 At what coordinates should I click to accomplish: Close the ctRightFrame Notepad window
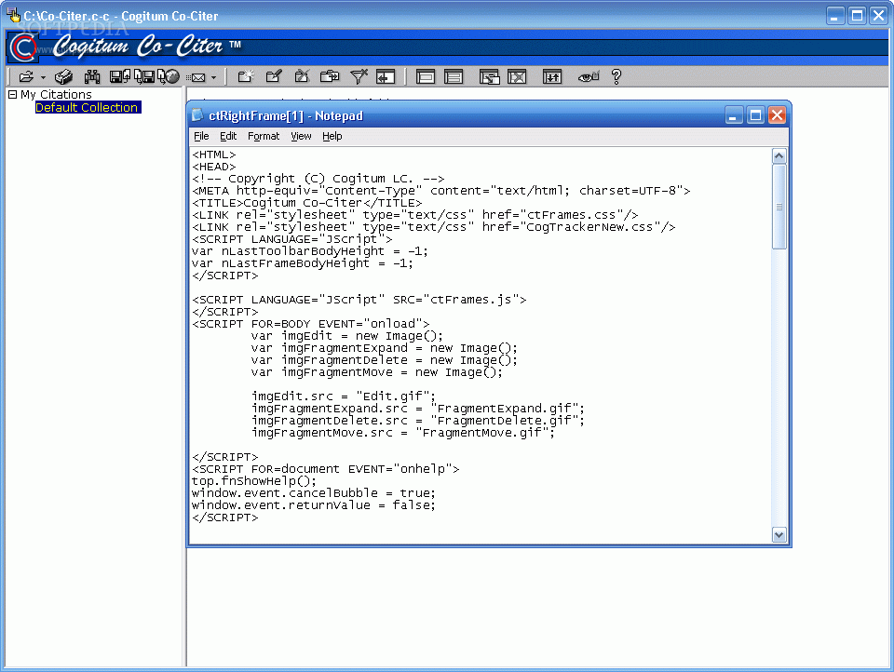pos(777,115)
